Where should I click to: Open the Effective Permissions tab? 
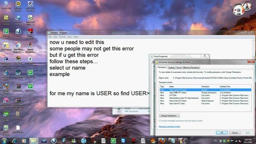pyautogui.click(x=191, y=68)
